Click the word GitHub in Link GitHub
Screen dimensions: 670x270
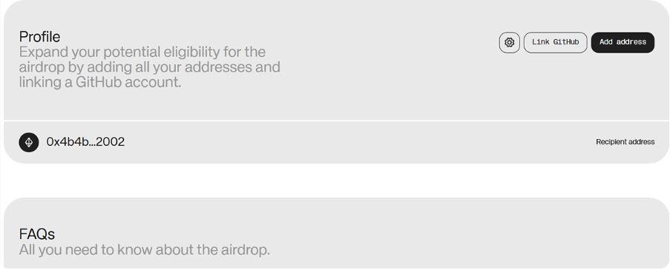pyautogui.click(x=566, y=42)
